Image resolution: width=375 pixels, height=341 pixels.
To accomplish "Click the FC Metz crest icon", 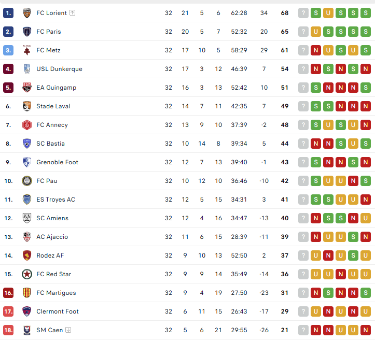I will tap(27, 50).
